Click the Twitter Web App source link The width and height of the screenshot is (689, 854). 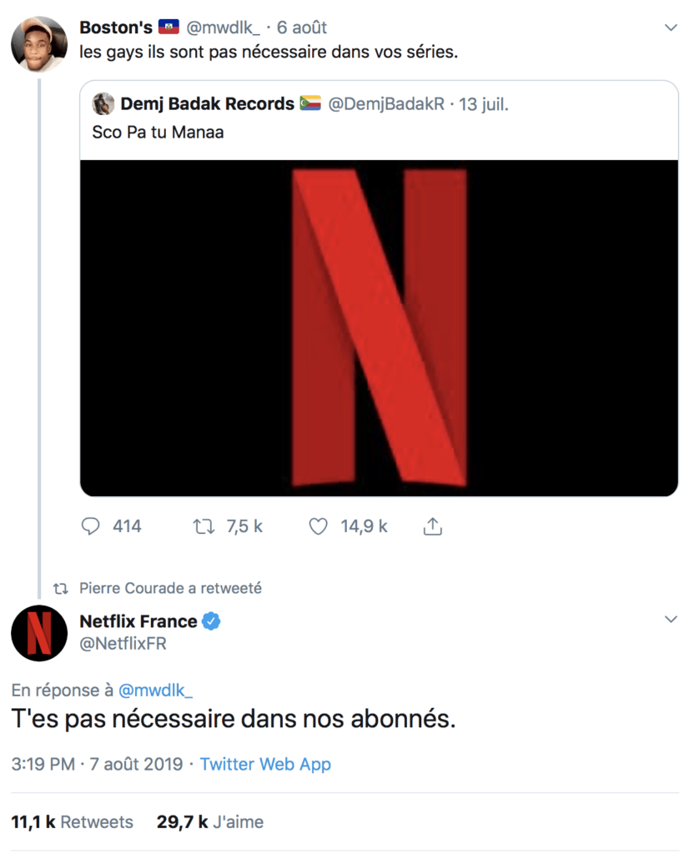(265, 764)
